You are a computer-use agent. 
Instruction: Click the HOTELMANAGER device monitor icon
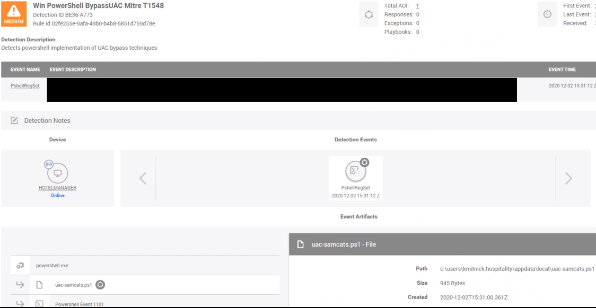click(x=57, y=174)
